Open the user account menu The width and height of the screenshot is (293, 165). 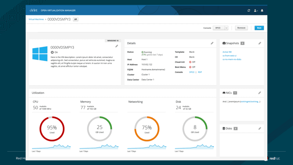pos(256,10)
